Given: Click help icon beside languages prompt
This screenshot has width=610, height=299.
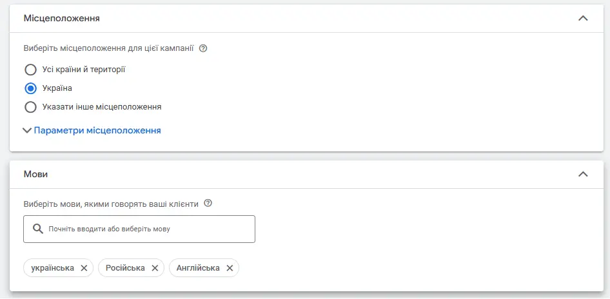Looking at the screenshot, I should (208, 203).
